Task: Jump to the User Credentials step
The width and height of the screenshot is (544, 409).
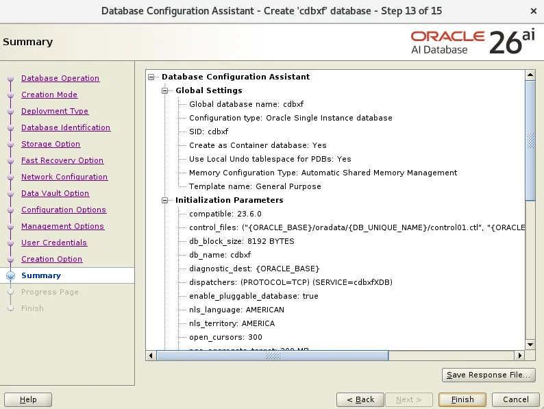Action: click(54, 243)
